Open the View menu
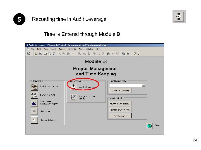Screen dimensions: 201x150 tap(46, 49)
